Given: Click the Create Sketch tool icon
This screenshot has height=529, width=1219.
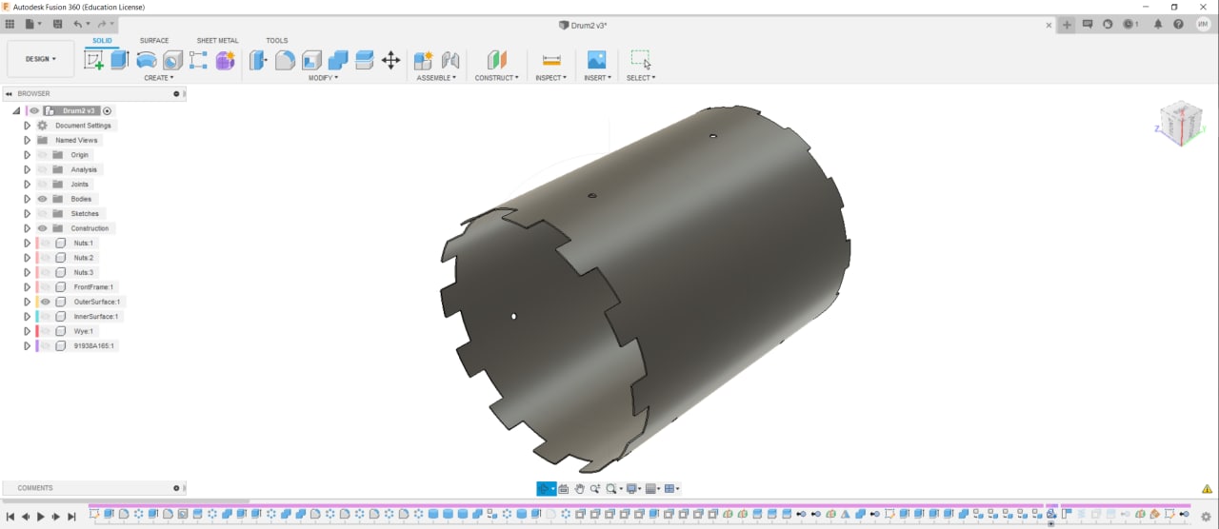Looking at the screenshot, I should click(x=94, y=60).
